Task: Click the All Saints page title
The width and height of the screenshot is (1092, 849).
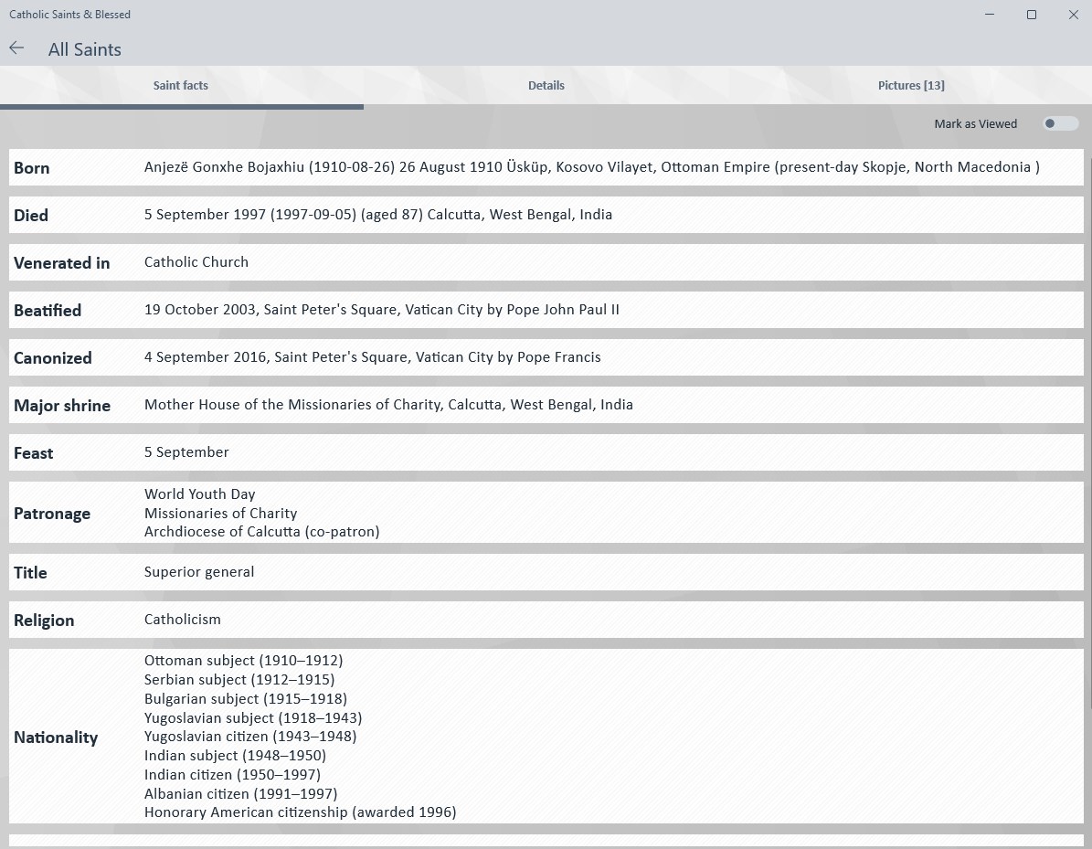Action: coord(85,49)
